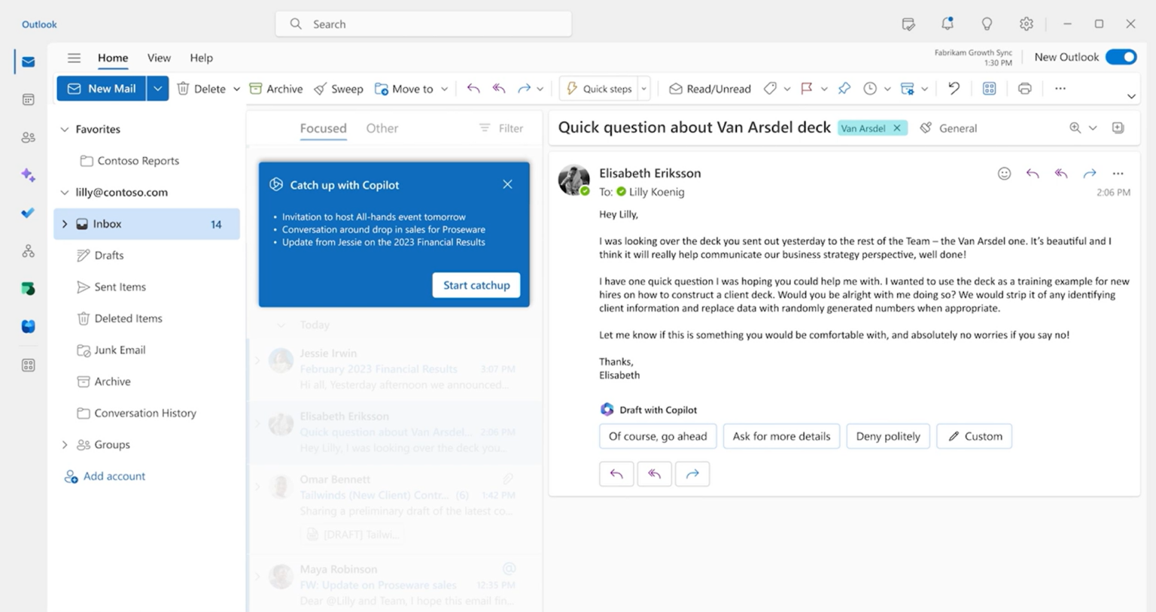The height and width of the screenshot is (612, 1156).
Task: Click the zoom magnifier in reading pane
Action: tap(1075, 128)
